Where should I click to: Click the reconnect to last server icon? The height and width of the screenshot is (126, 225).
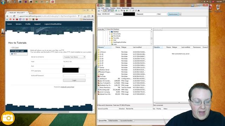pyautogui.click(x=127, y=11)
